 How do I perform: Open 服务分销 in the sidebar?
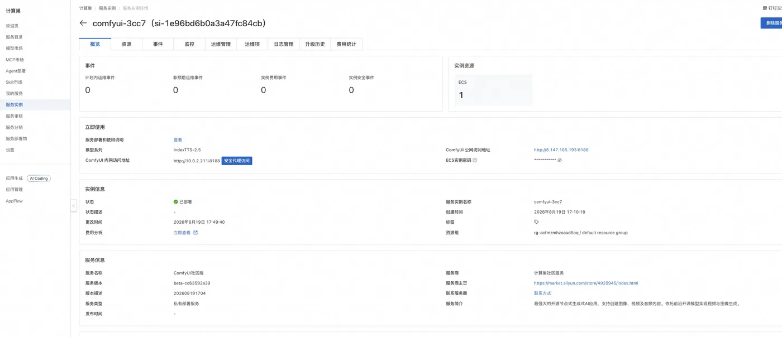[x=15, y=127]
